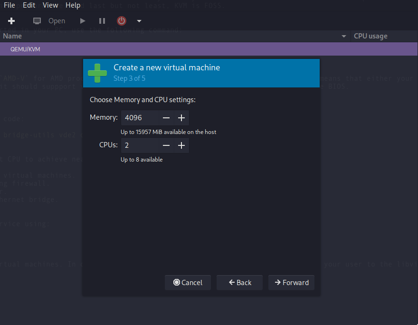Open the View menu
Image resolution: width=418 pixels, height=325 pixels.
click(x=50, y=5)
